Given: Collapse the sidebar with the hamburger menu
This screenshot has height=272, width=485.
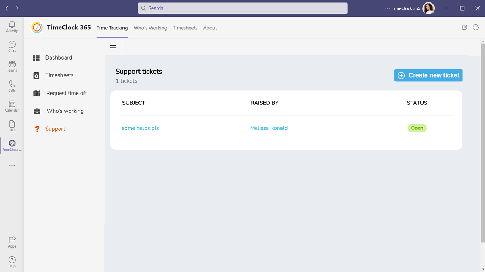Looking at the screenshot, I should pyautogui.click(x=113, y=47).
